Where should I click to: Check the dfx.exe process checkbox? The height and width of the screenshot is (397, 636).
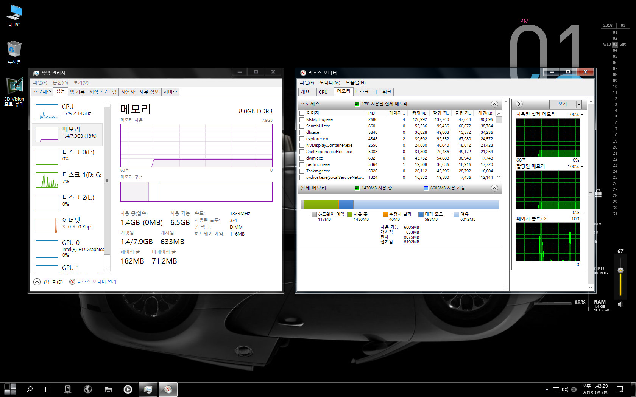coord(302,132)
